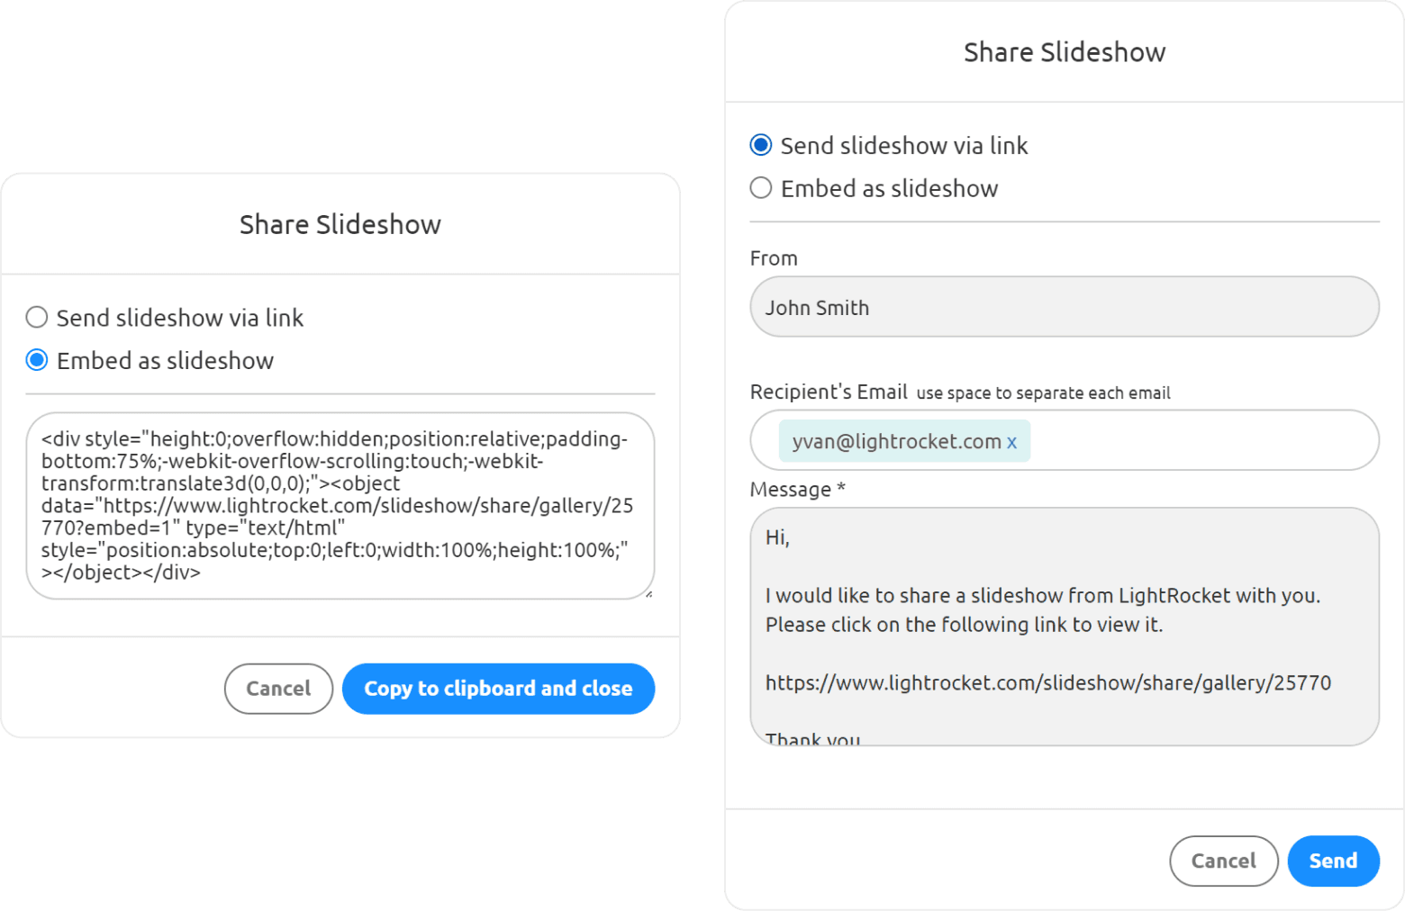
Task: Focus the From field containing John Smith
Action: [x=1064, y=307]
